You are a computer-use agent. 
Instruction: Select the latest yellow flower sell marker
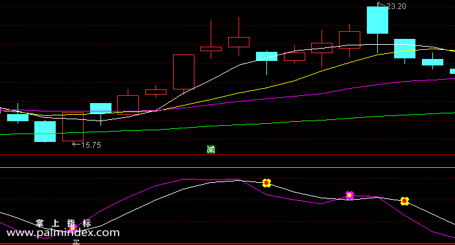click(404, 201)
